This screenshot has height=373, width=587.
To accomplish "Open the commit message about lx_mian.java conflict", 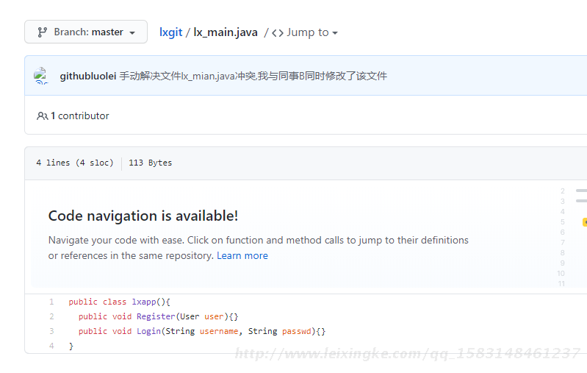I will point(253,76).
